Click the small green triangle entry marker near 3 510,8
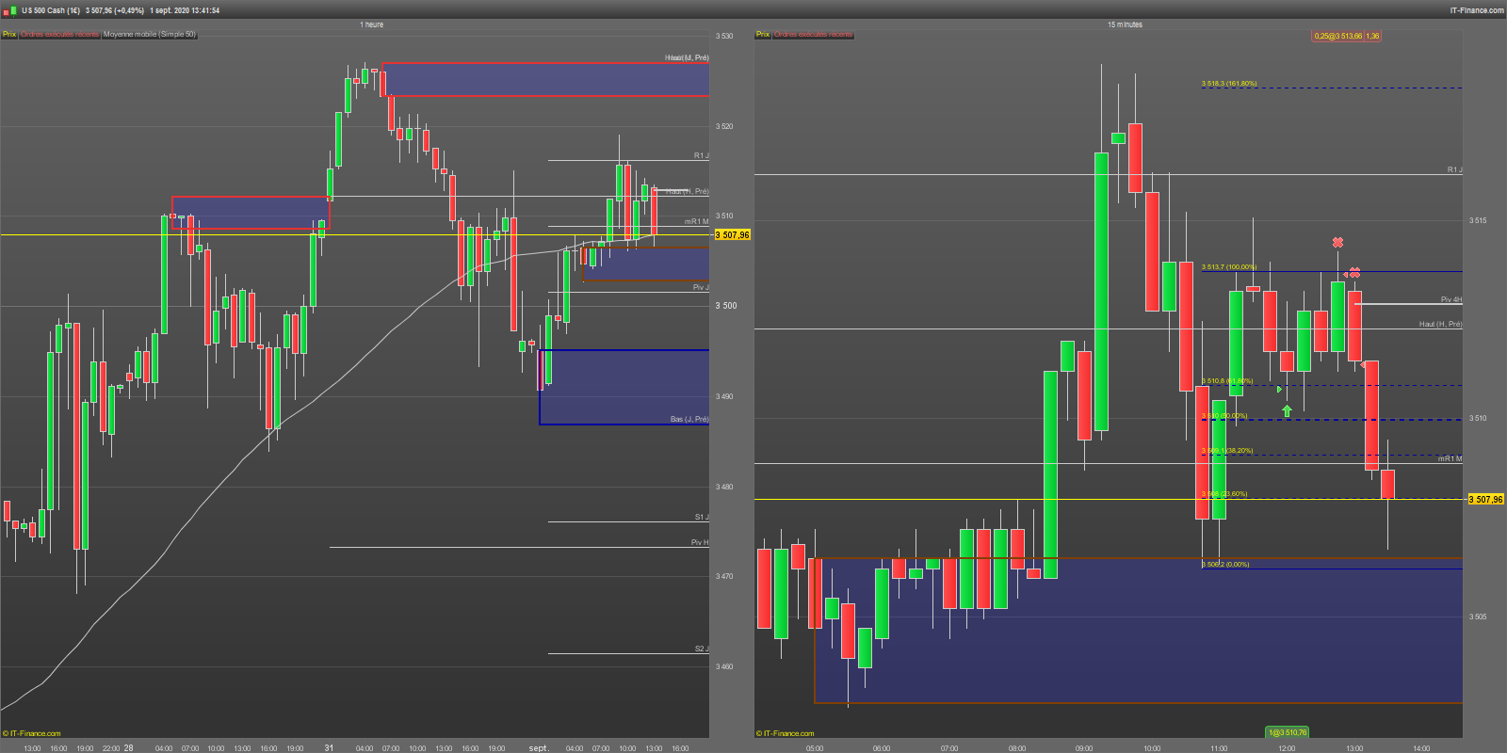The image size is (1507, 753). (1279, 389)
